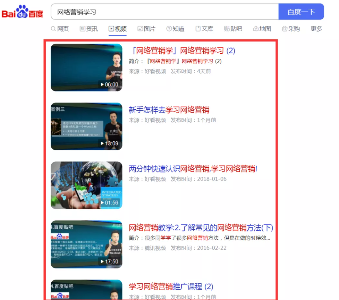Click the question icon beside 知道

pos(169,29)
